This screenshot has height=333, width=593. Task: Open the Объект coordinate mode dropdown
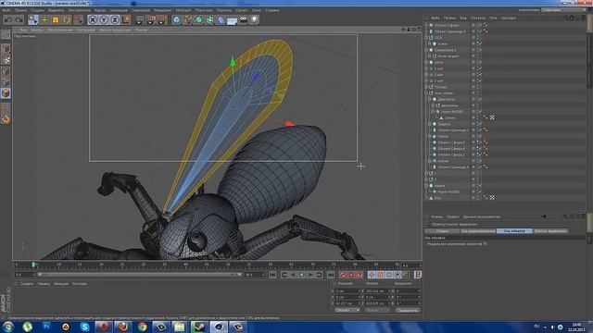pyautogui.click(x=347, y=310)
